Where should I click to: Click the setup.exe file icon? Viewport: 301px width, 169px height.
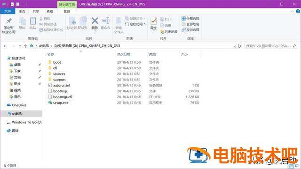tap(50, 103)
